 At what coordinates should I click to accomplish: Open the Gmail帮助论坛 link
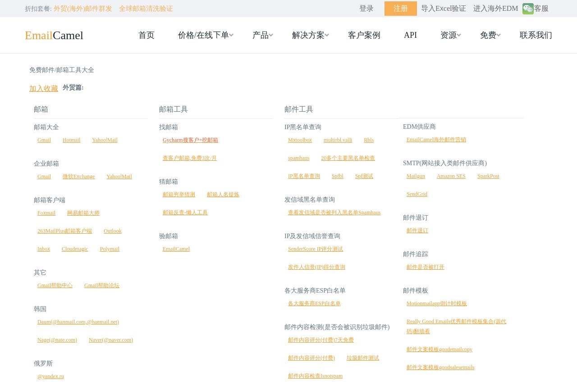(x=102, y=285)
